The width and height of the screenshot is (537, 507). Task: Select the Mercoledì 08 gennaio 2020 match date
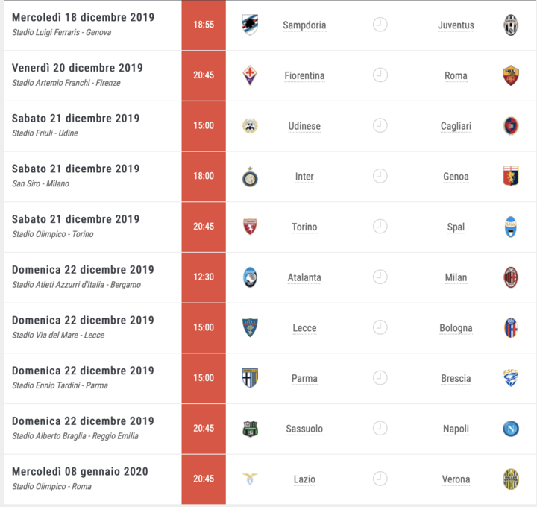80,471
